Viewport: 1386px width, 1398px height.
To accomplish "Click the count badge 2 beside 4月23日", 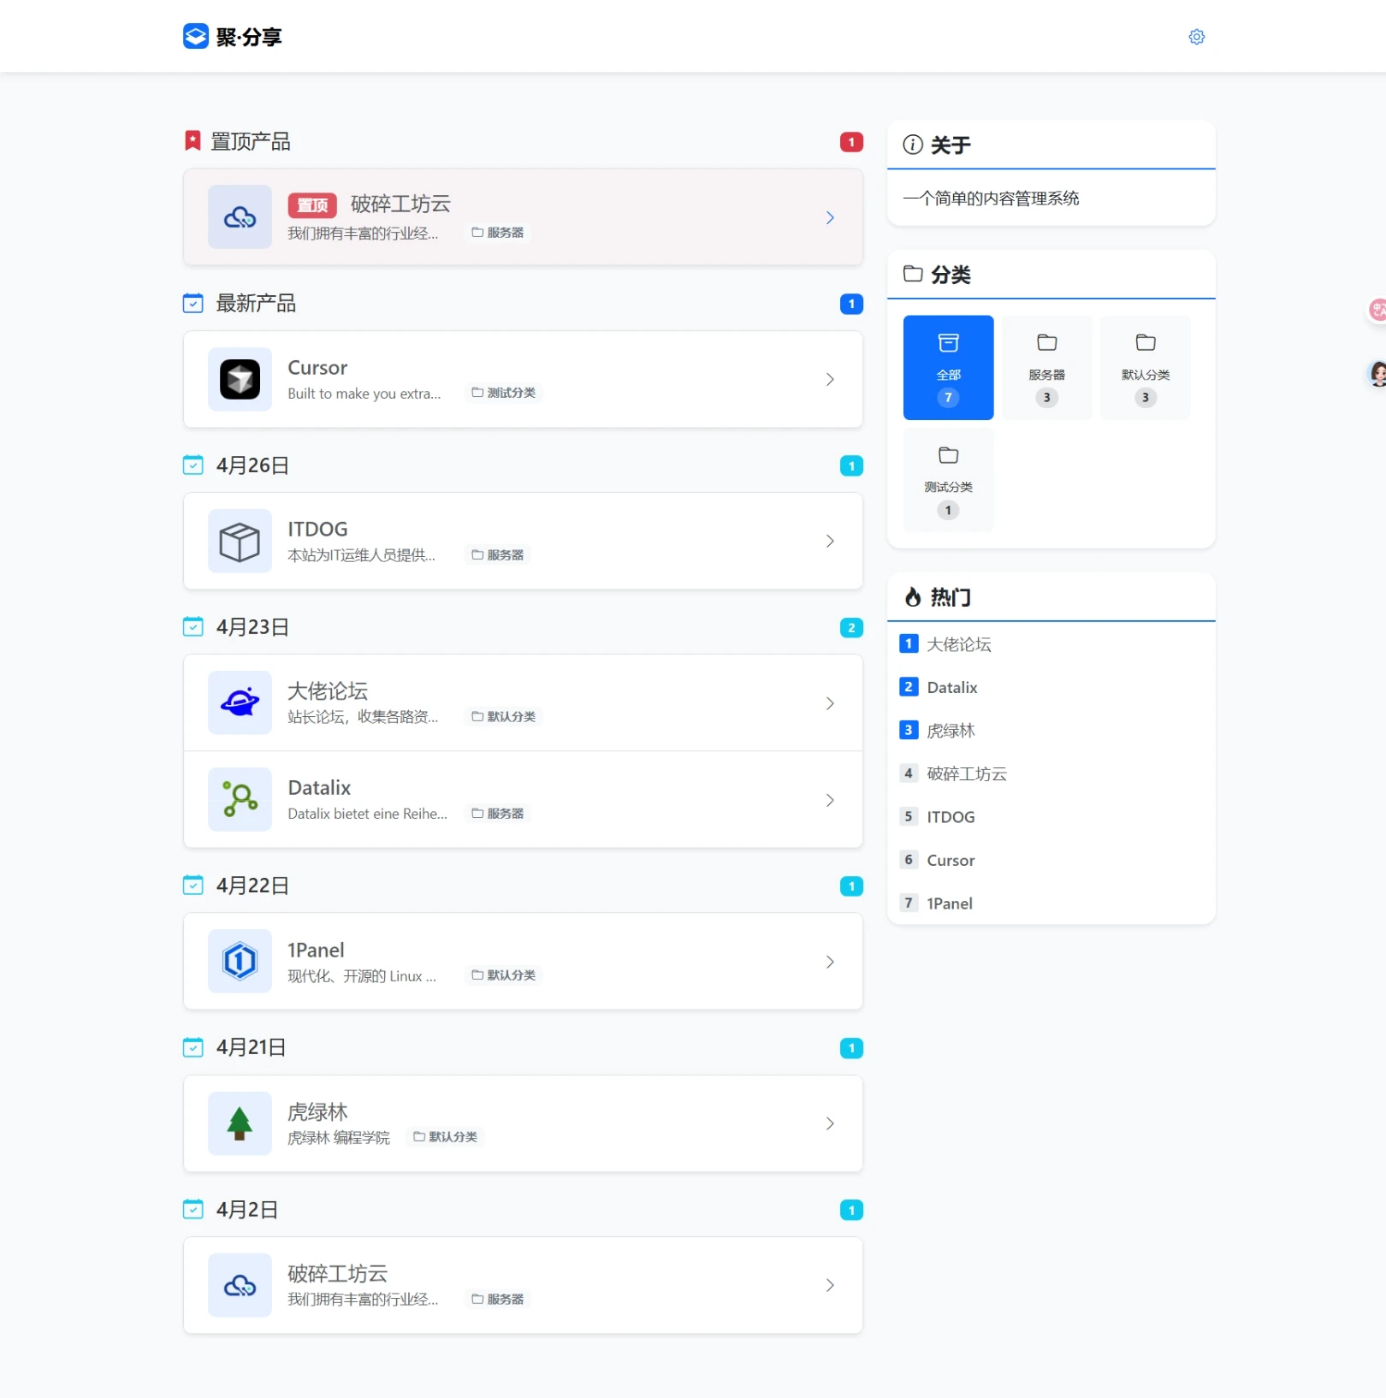I will [851, 628].
